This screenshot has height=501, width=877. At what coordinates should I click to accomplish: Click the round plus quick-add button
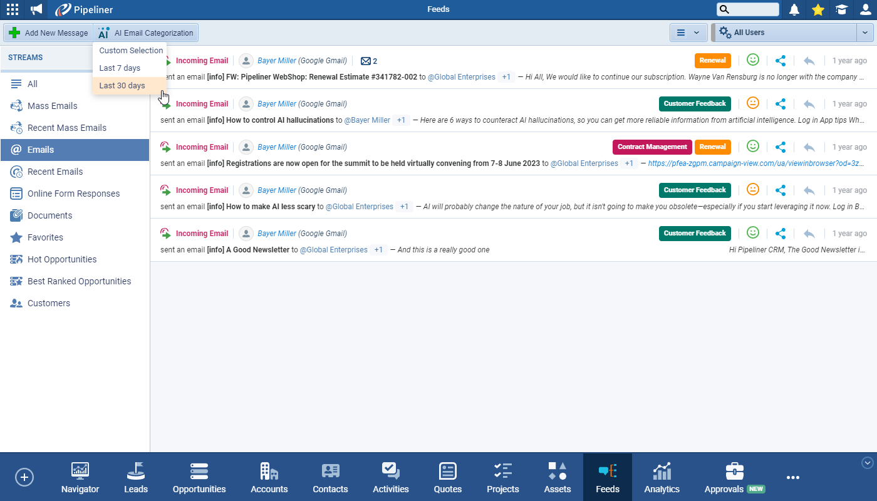(24, 477)
